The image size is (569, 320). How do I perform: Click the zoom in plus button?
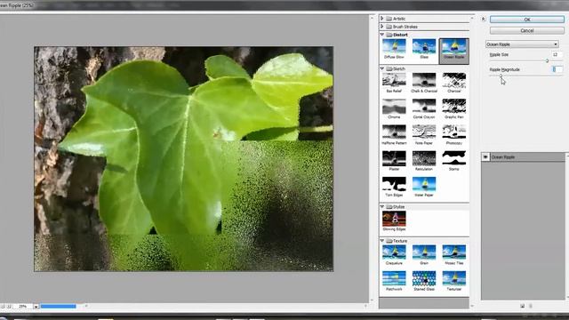click(9, 307)
